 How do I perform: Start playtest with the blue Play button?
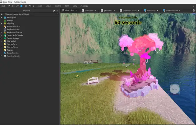pyautogui.click(x=21, y=6)
